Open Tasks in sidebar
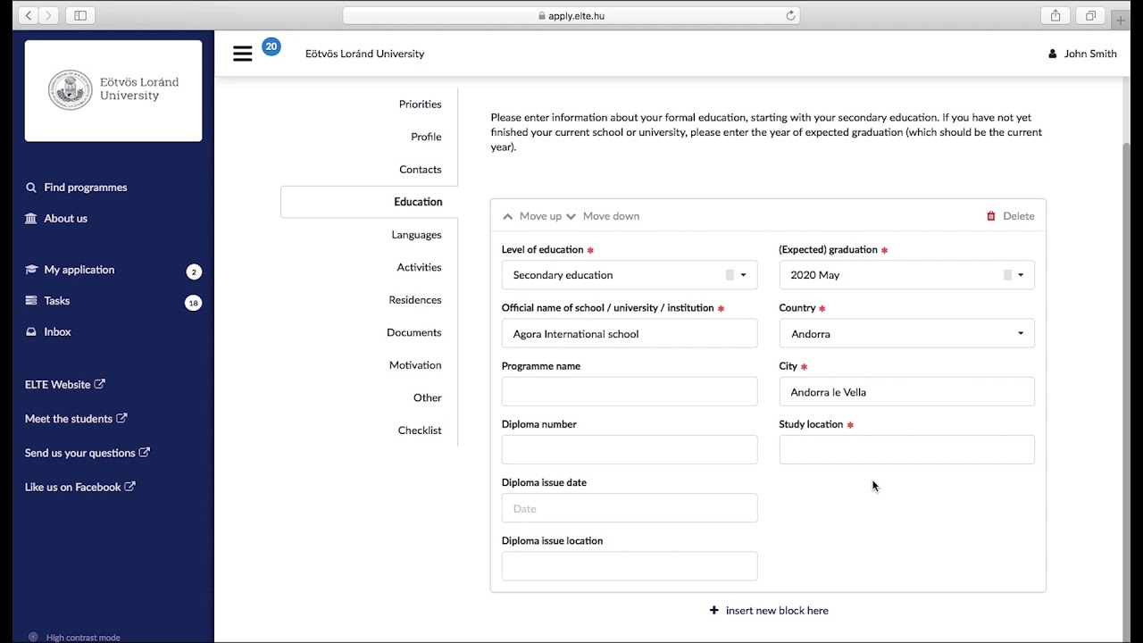Screen dimensions: 1143x643 57,300
